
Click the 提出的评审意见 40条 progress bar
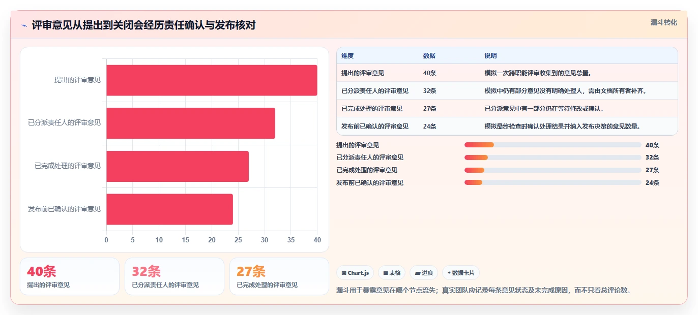click(552, 145)
